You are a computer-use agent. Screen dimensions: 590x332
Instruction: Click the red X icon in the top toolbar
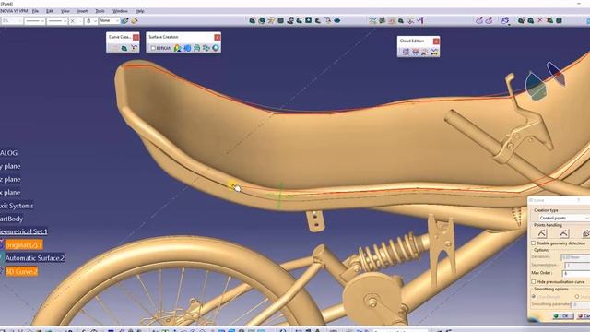pyautogui.click(x=540, y=20)
